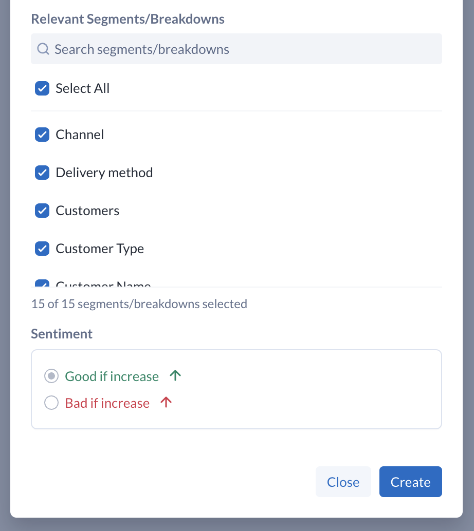Click the magnifying glass search icon

[x=44, y=49]
